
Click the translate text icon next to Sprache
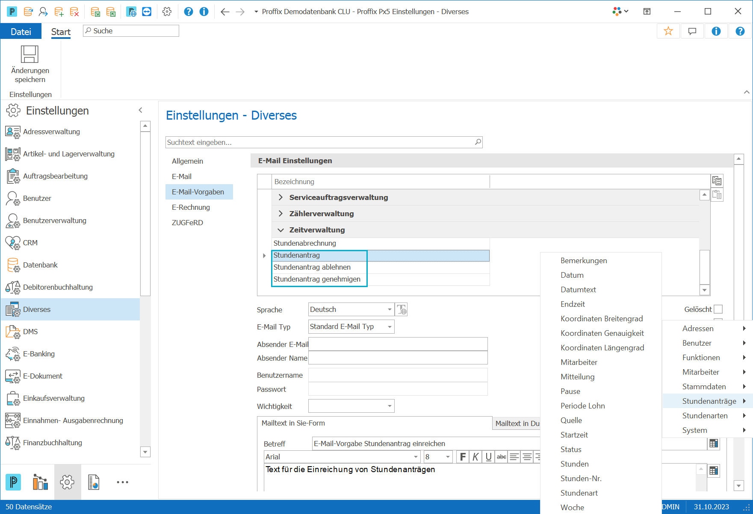pyautogui.click(x=402, y=309)
